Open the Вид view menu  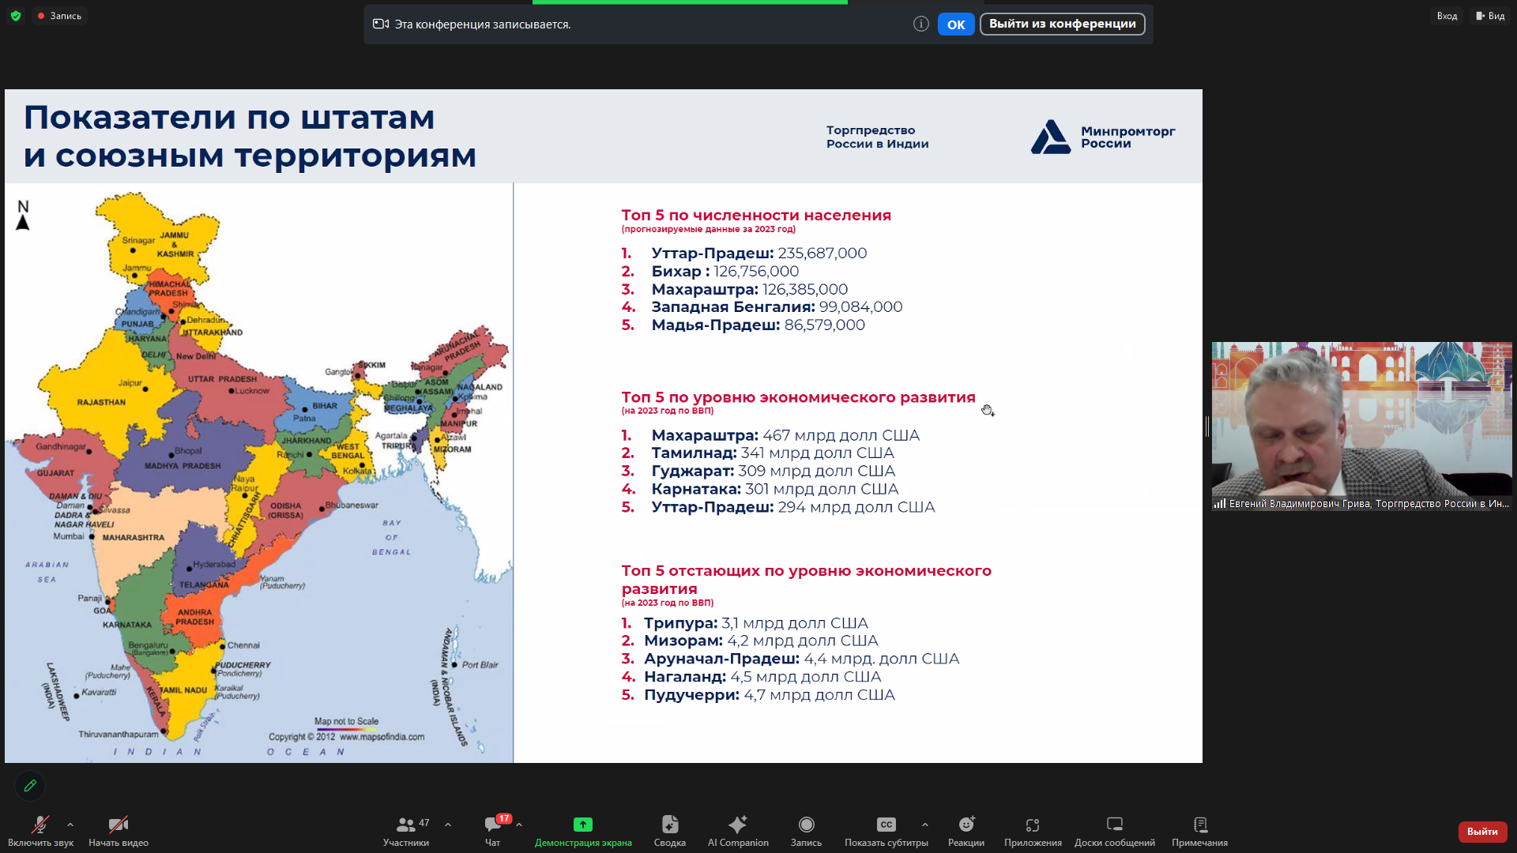[x=1490, y=16]
